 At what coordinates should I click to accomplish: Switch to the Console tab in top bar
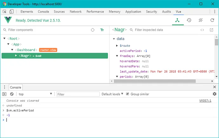[43, 12]
